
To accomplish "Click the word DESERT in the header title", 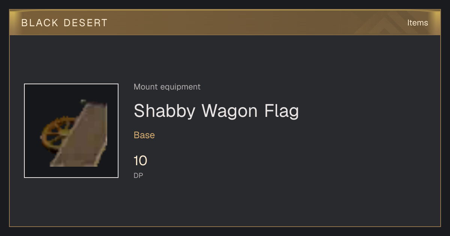I will point(85,23).
